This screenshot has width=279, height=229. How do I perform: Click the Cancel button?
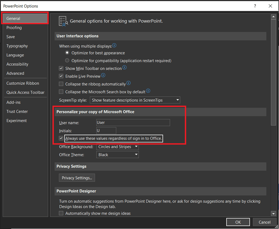click(264, 222)
